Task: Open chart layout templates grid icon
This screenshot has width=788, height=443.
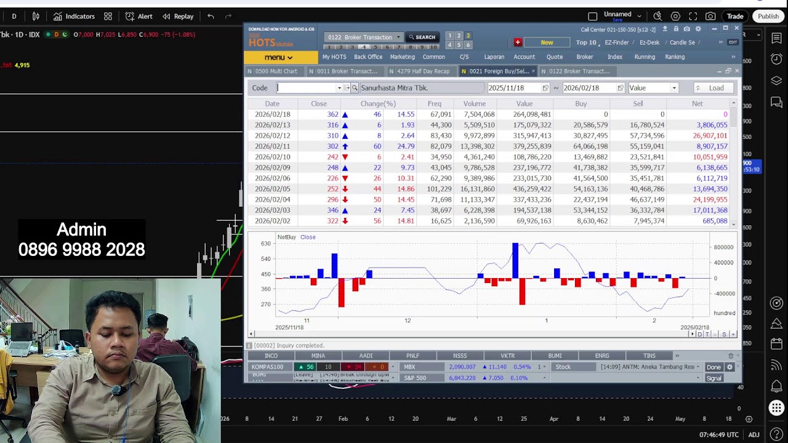Action: point(108,17)
